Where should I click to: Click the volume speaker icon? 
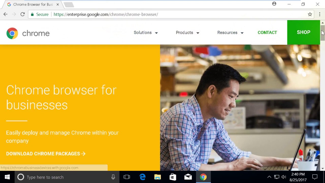[284, 177]
